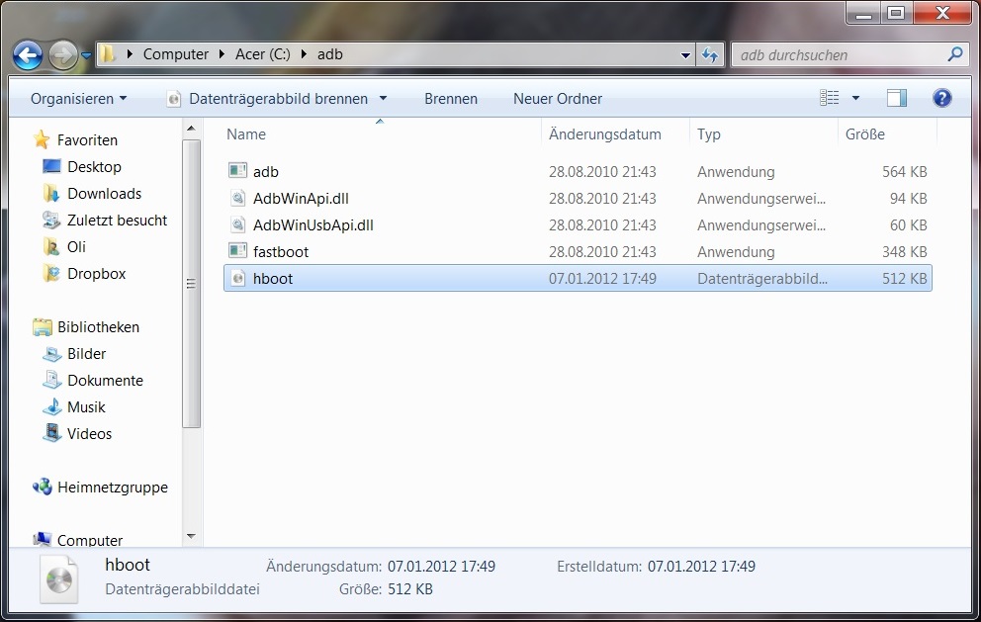Sort by the Änderungsdatum column header
Viewport: 981px width, 622px height.
pos(605,133)
